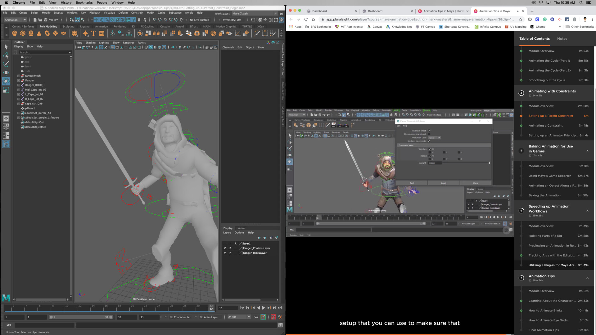Play the Setting up a Parent Constraint lesson
This screenshot has width=596, height=335.
pyautogui.click(x=551, y=116)
